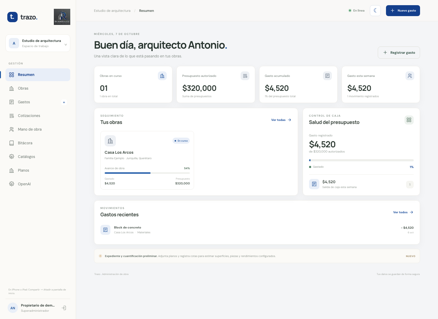Toggle dark mode with the moon icon

pos(375,11)
